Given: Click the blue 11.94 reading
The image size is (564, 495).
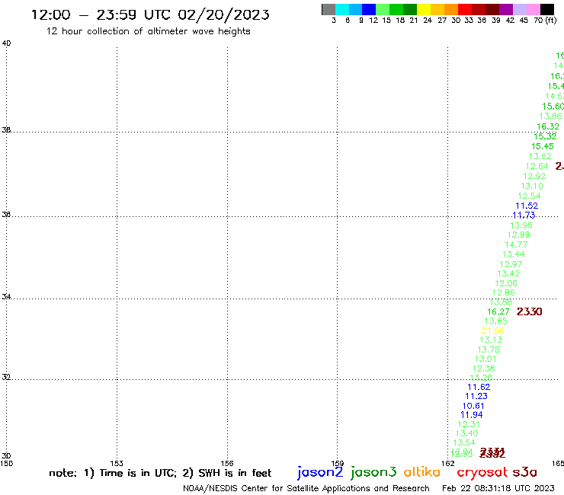Looking at the screenshot, I should [x=471, y=414].
